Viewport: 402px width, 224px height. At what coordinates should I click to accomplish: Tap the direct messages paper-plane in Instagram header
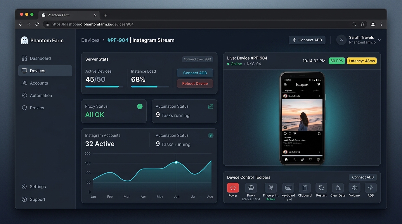pos(319,85)
